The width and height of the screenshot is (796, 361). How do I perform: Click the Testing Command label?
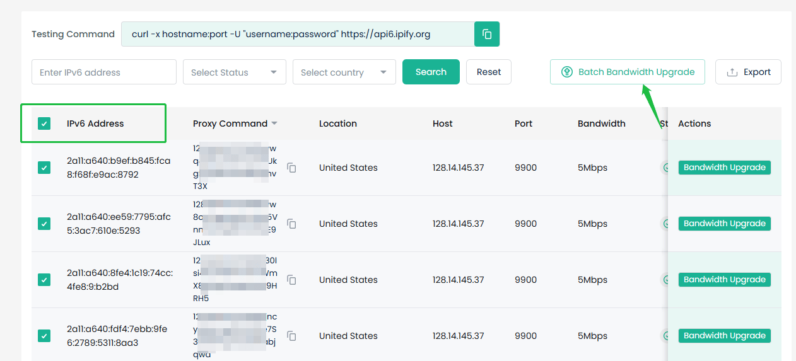point(73,34)
